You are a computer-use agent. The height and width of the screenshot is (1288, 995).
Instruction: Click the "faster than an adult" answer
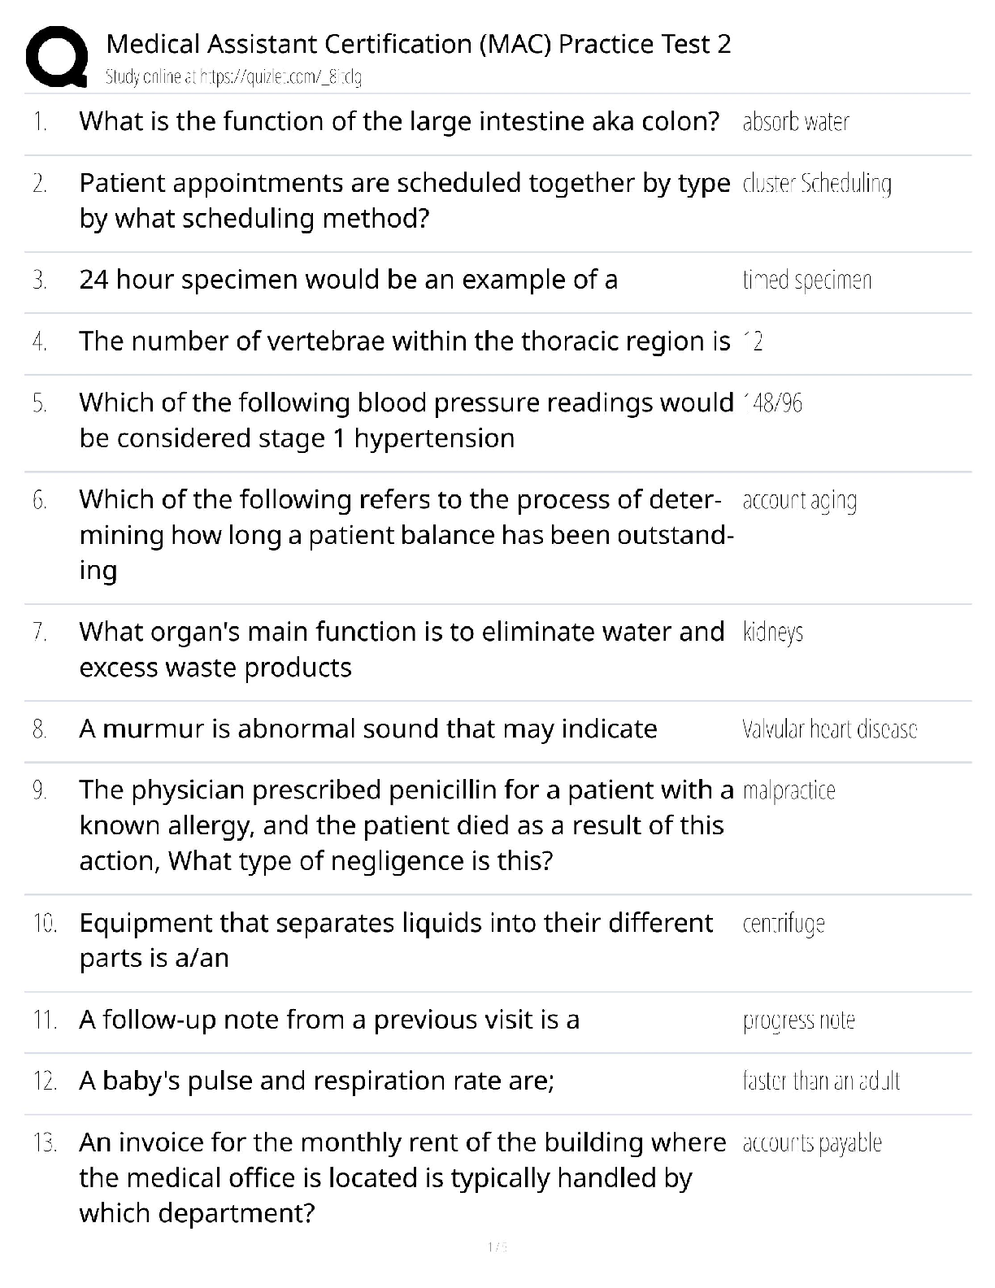point(821,1081)
